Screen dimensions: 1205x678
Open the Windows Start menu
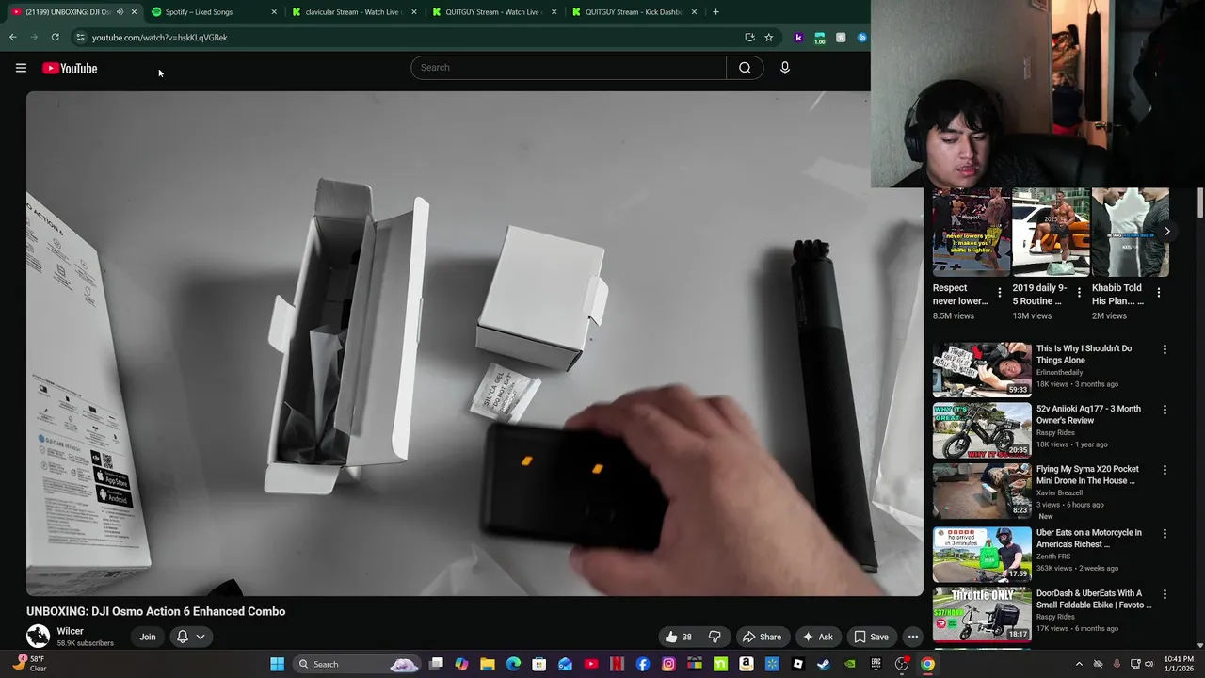click(277, 664)
